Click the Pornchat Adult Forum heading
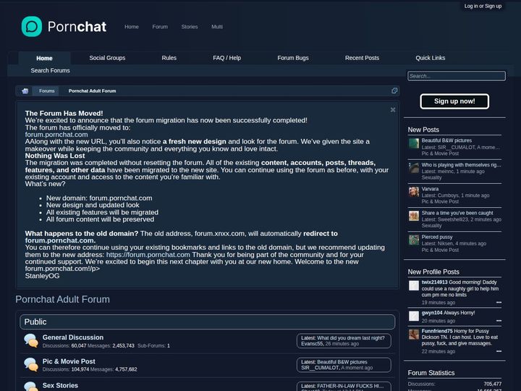The image size is (521, 391). (x=62, y=299)
